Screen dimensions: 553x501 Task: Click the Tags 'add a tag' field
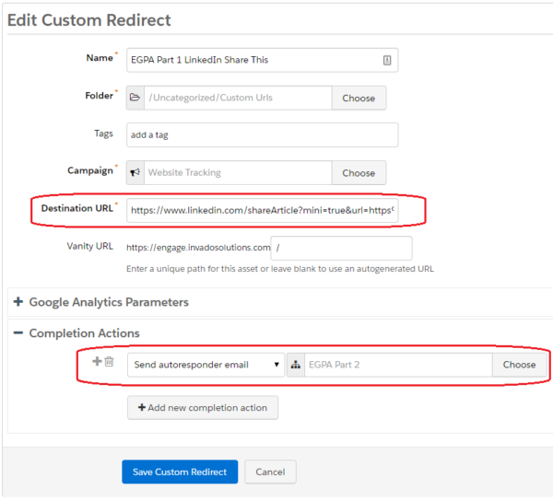tap(263, 135)
